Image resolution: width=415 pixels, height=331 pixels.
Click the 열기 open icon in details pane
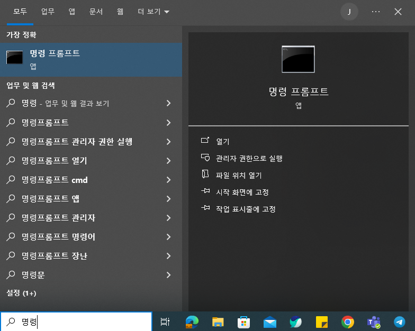tap(205, 141)
